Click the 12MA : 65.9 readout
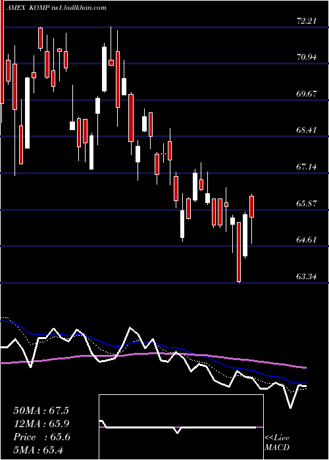Image resolution: width=329 pixels, height=460 pixels. point(41,424)
